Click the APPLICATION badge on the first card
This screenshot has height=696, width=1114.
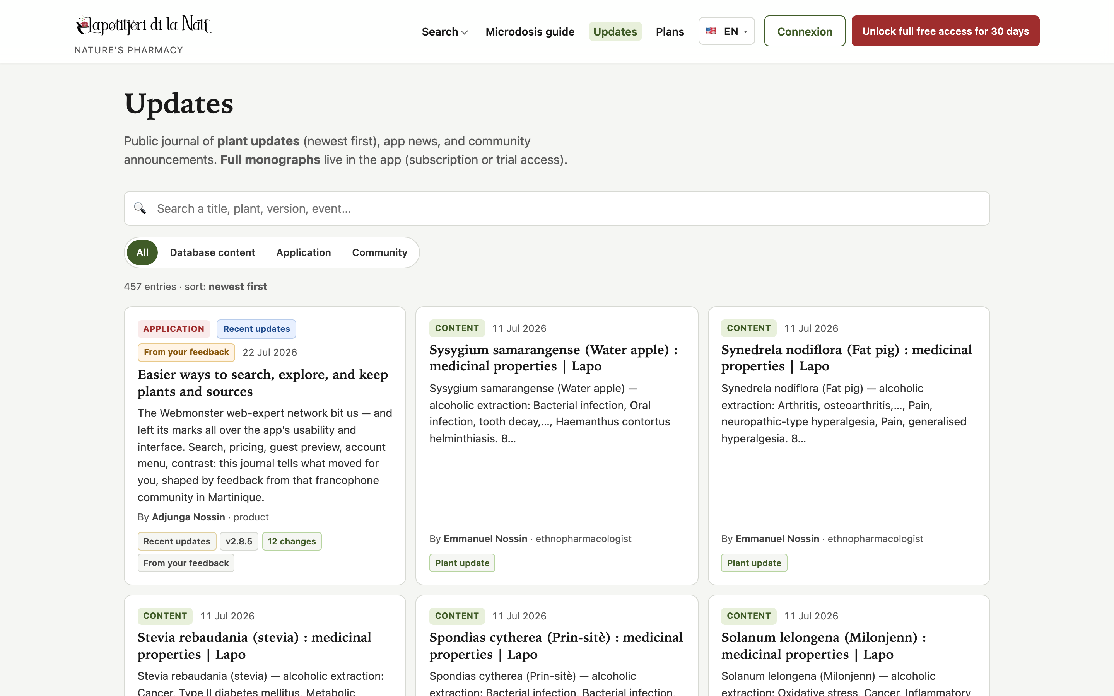click(174, 329)
